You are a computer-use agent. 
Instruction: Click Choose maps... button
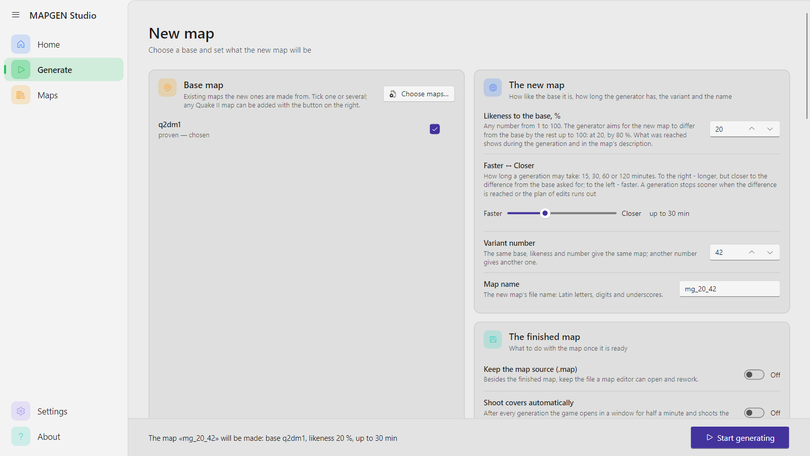[x=419, y=94]
